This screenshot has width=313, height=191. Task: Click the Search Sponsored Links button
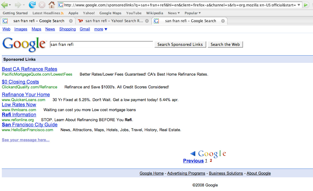coord(180,44)
